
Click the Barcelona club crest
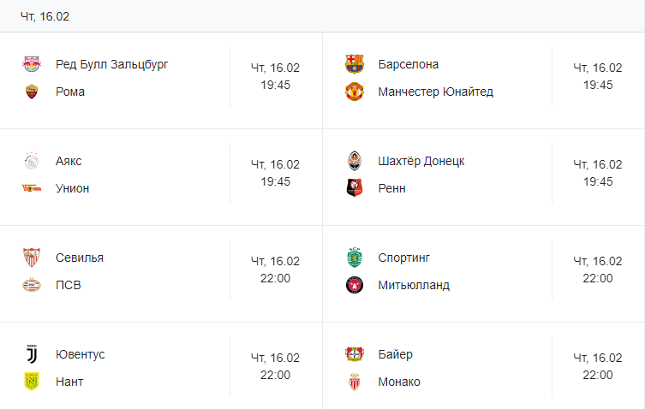[x=354, y=64]
